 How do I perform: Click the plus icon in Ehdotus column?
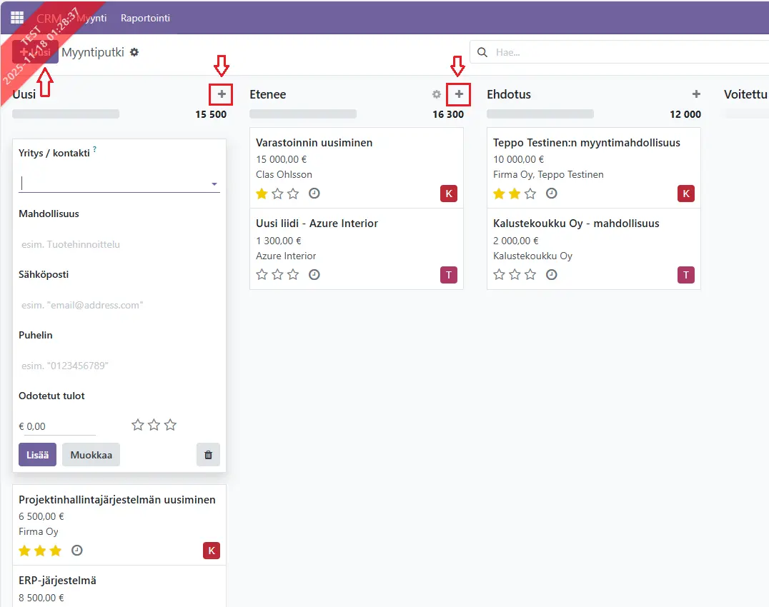[x=696, y=94]
